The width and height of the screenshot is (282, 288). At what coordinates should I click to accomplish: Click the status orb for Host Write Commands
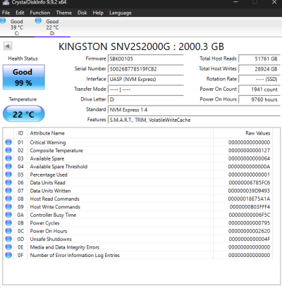(x=8, y=206)
